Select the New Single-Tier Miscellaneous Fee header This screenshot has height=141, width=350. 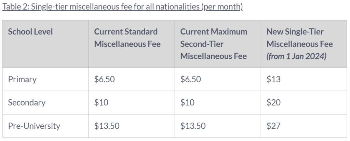click(299, 38)
